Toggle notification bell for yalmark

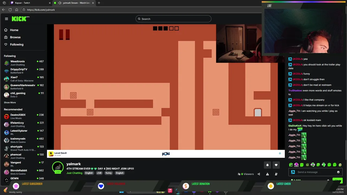pos(267,165)
